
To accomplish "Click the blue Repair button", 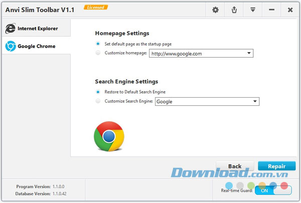I will (x=276, y=166).
